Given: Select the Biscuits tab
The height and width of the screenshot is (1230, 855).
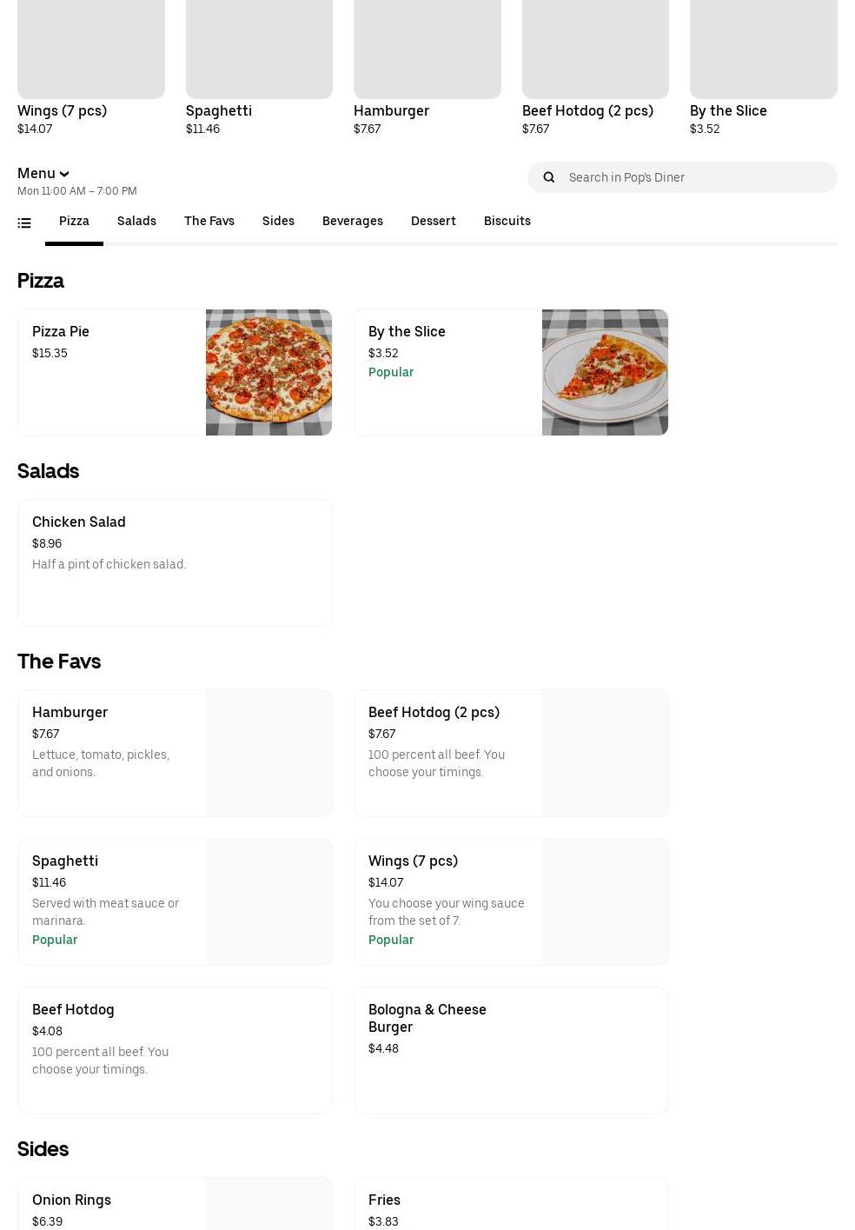Looking at the screenshot, I should (507, 221).
